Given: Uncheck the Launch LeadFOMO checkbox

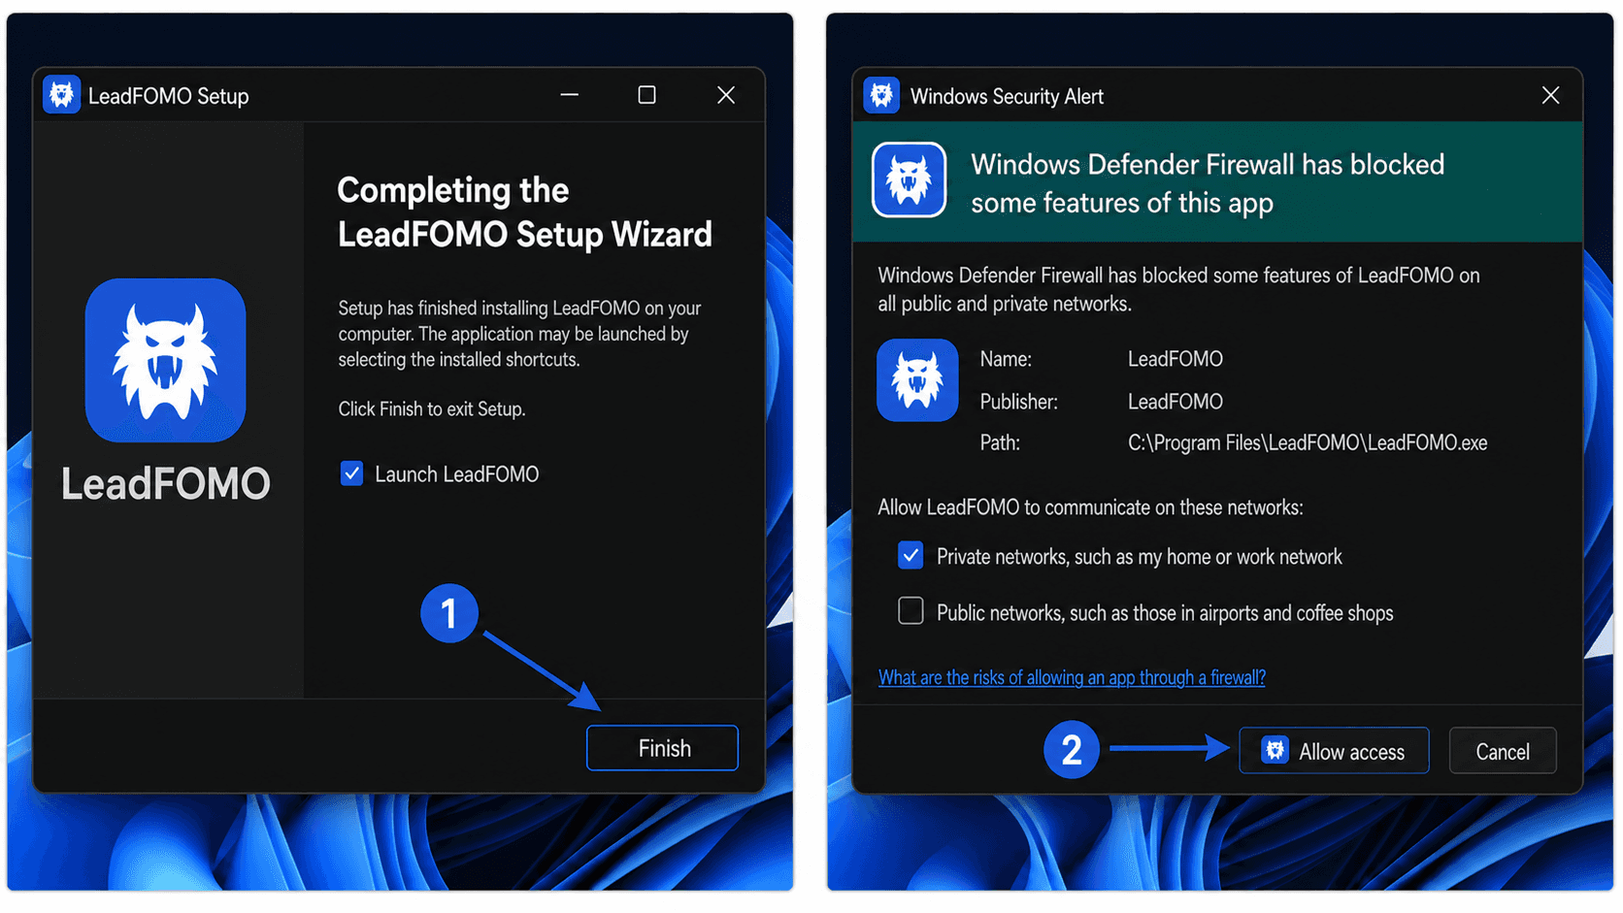Looking at the screenshot, I should [x=351, y=473].
